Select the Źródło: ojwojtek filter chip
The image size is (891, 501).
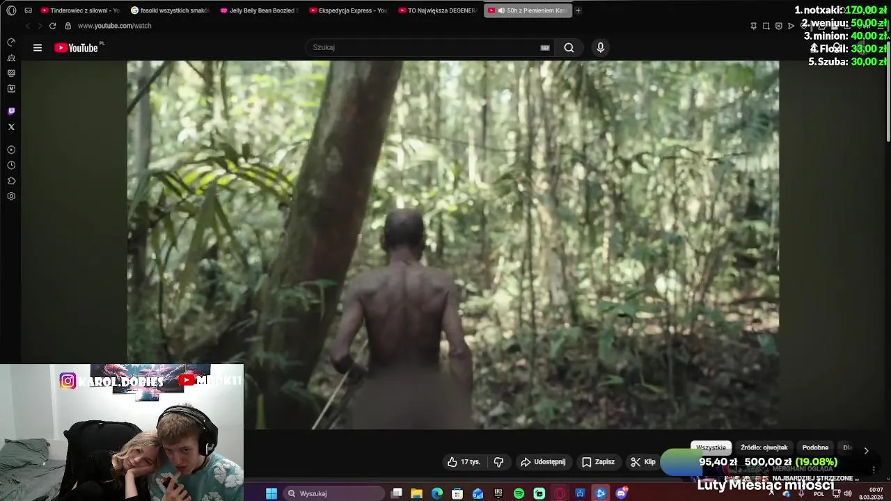click(x=764, y=447)
